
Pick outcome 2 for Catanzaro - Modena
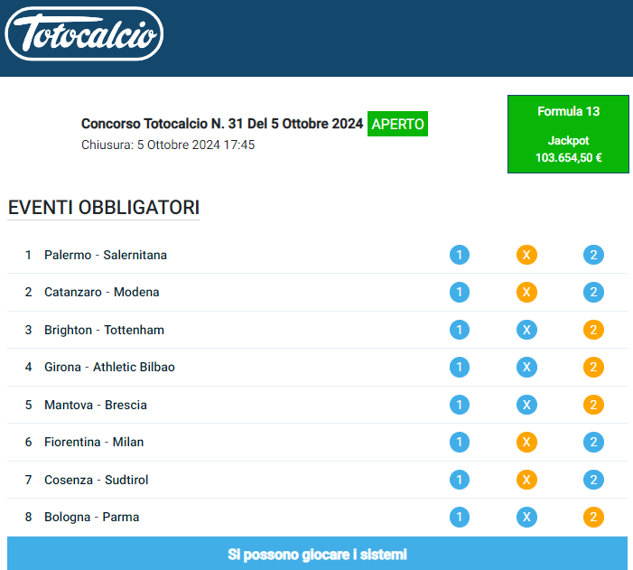[x=593, y=292]
